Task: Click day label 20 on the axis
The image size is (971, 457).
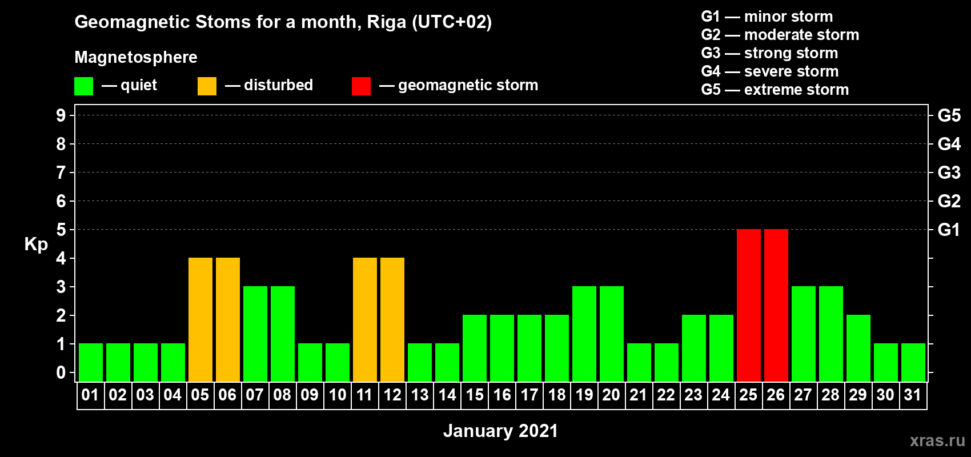Action: pos(611,395)
